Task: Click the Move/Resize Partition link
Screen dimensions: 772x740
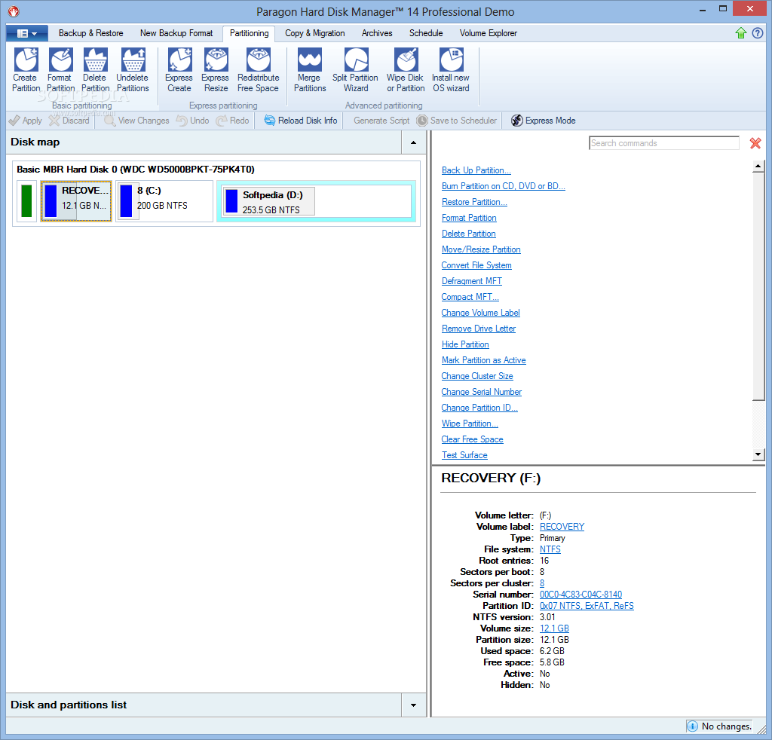Action: [x=481, y=249]
